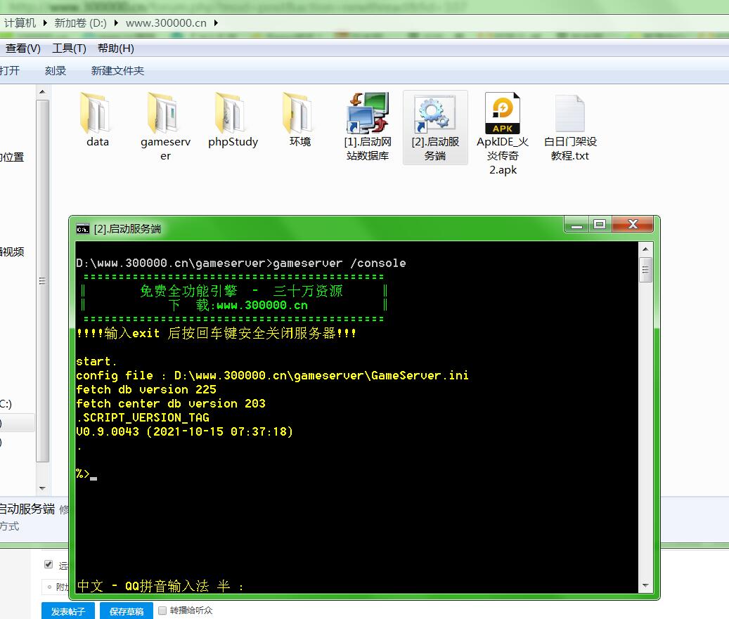Toggle the 转播给听众 checkbox
The image size is (729, 619).
click(162, 610)
